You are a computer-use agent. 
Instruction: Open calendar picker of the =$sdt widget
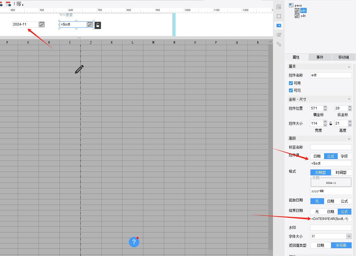tap(90, 24)
